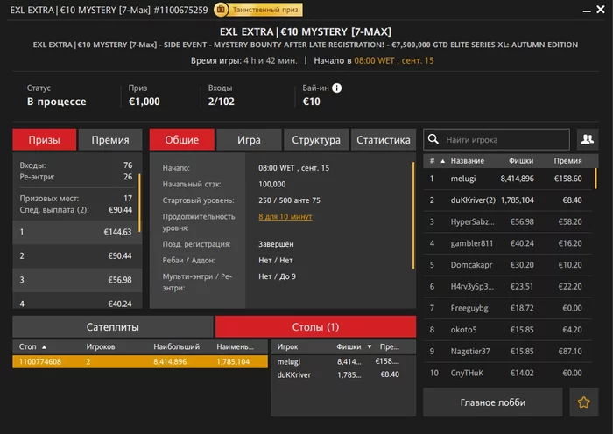613x434 pixels.
Task: Go to Главное лобби
Action: click(x=492, y=402)
